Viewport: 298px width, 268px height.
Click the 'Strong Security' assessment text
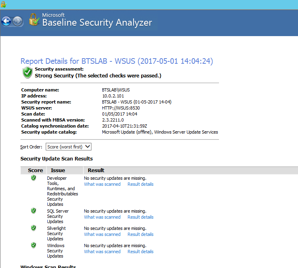pyautogui.click(x=98, y=76)
